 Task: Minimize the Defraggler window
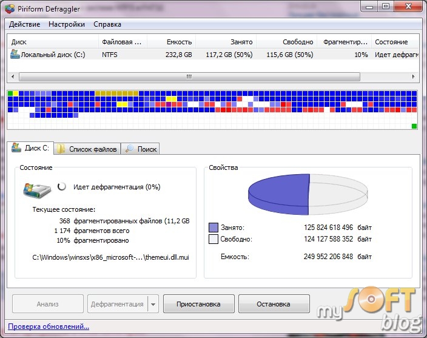(x=369, y=6)
